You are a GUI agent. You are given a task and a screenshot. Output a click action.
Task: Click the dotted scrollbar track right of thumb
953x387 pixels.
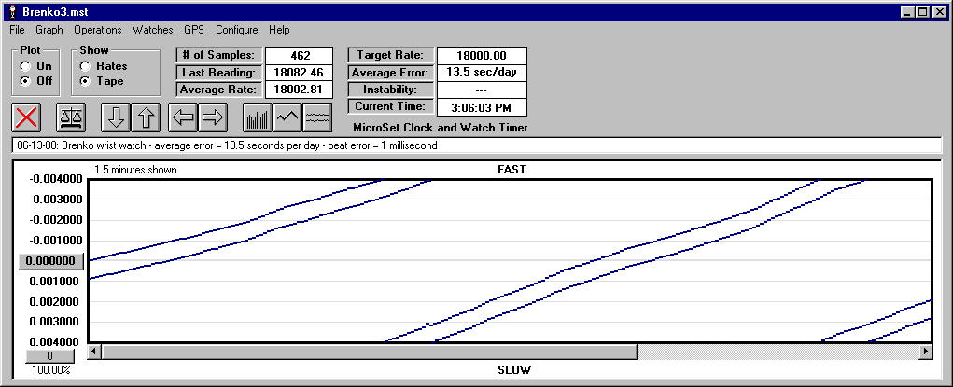coord(778,352)
